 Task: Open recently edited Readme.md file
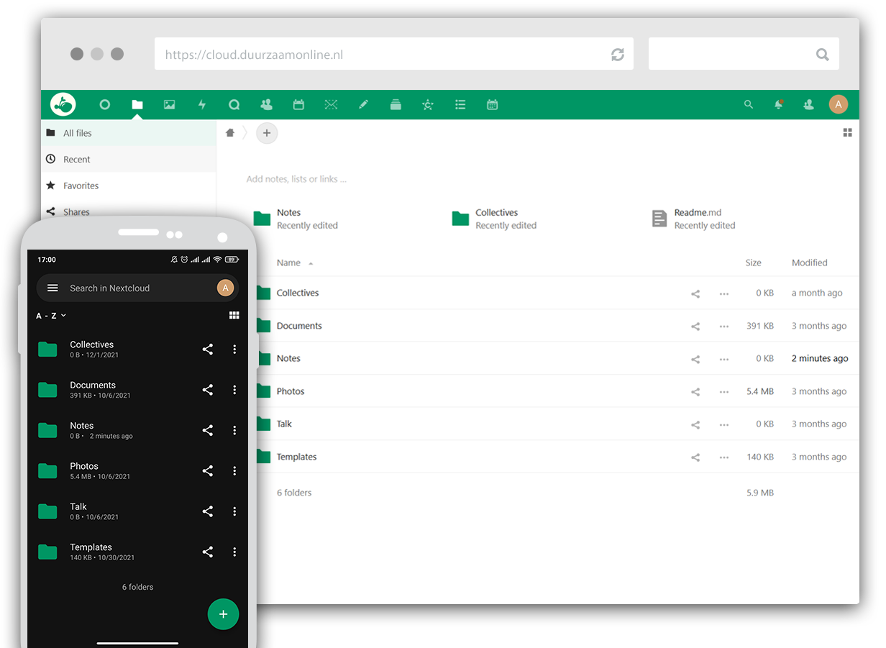694,219
